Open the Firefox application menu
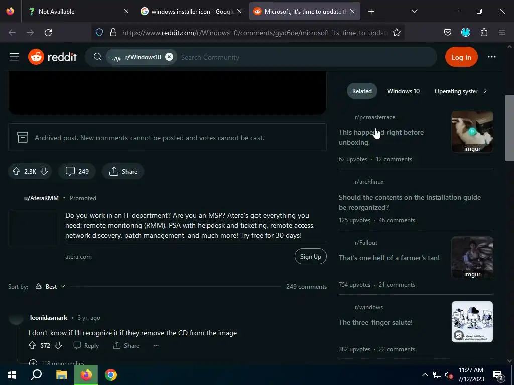Screen dimensions: 514x385 pos(501,32)
